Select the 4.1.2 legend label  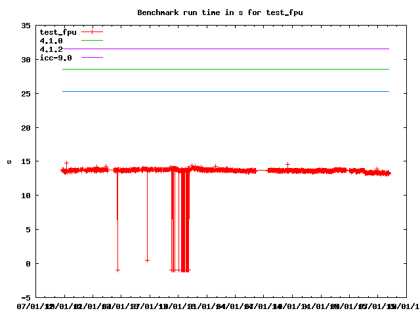pyautogui.click(x=51, y=49)
